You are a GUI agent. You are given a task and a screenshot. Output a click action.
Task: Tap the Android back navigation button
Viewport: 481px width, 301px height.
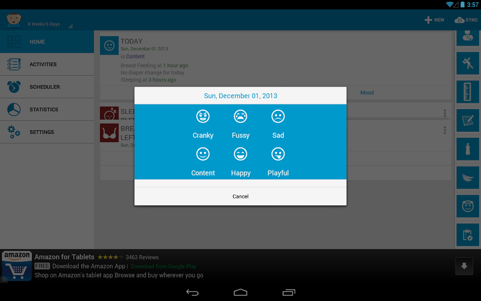coord(192,293)
